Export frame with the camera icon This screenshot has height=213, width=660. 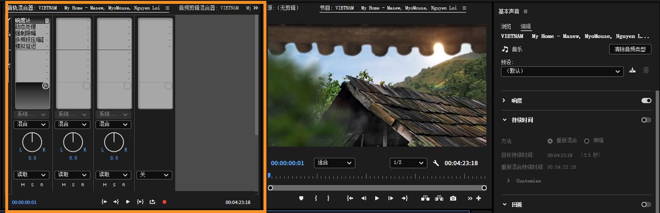(453, 198)
